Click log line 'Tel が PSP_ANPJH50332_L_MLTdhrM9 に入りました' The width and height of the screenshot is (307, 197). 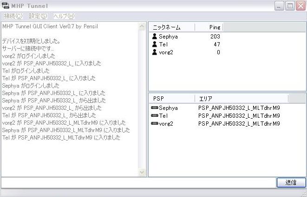(61, 138)
